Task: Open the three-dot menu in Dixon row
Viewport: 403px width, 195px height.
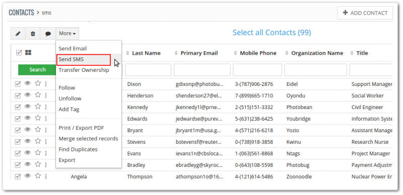Action: coord(46,83)
